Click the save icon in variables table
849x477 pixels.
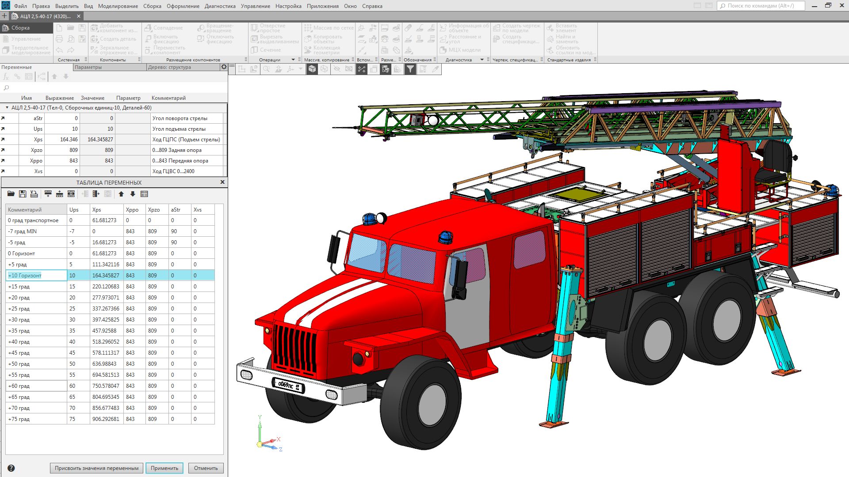tap(23, 194)
